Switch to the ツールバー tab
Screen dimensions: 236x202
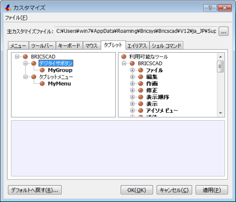[42, 46]
